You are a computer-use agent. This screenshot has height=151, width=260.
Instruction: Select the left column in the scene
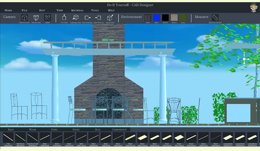(55, 89)
